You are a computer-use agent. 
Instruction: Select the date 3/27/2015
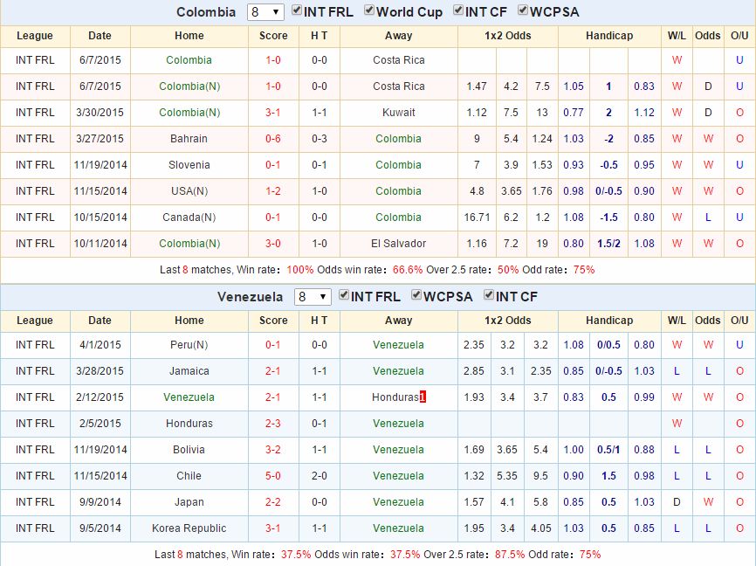point(100,139)
